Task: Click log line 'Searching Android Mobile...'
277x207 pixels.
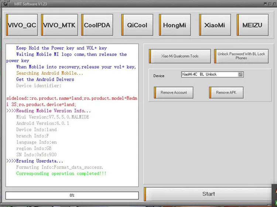Action: click(x=49, y=73)
